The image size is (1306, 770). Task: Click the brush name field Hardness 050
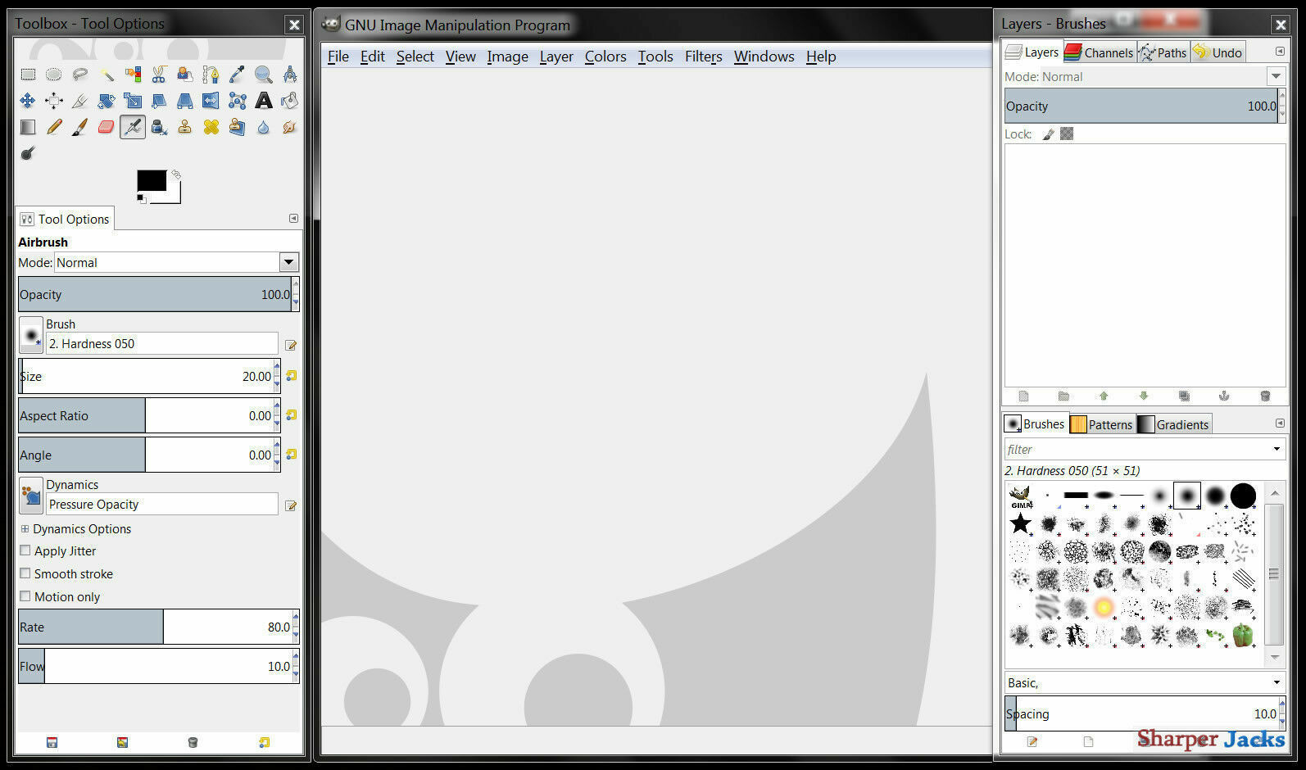[162, 344]
